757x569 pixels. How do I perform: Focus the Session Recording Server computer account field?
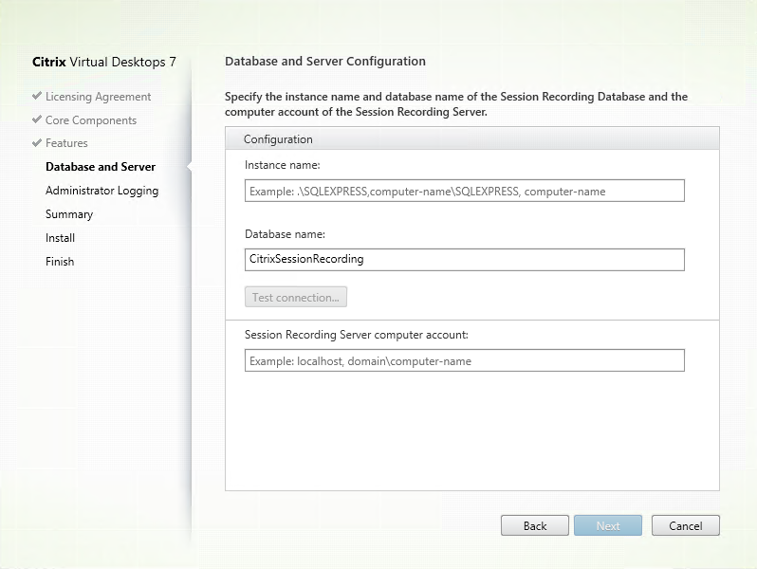(x=464, y=360)
